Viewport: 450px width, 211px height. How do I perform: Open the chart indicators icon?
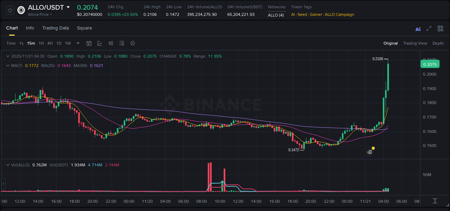point(100,43)
